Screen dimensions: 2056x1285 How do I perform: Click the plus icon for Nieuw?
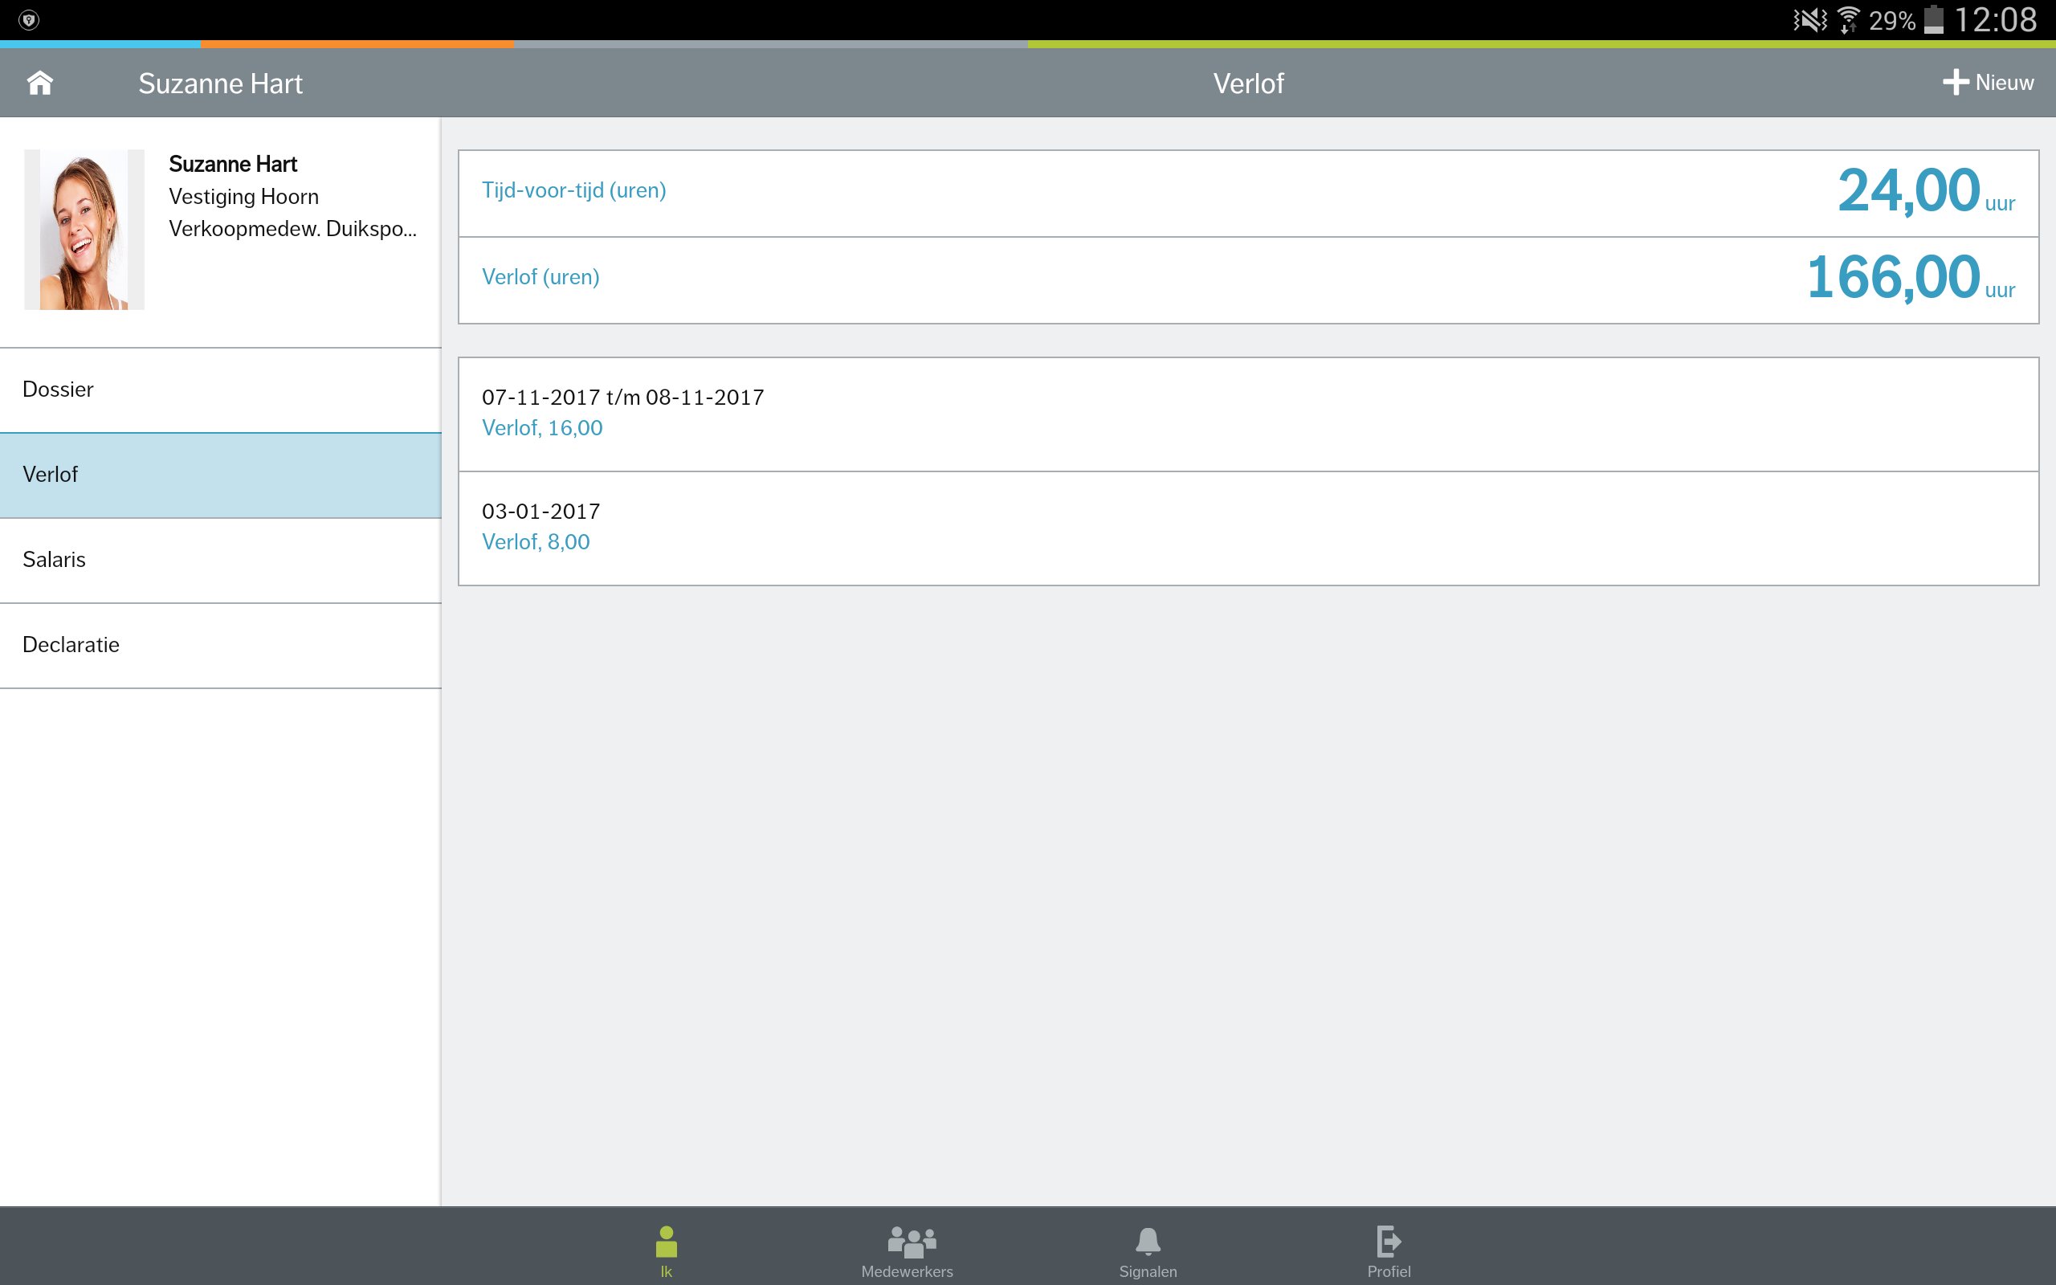tap(1955, 83)
